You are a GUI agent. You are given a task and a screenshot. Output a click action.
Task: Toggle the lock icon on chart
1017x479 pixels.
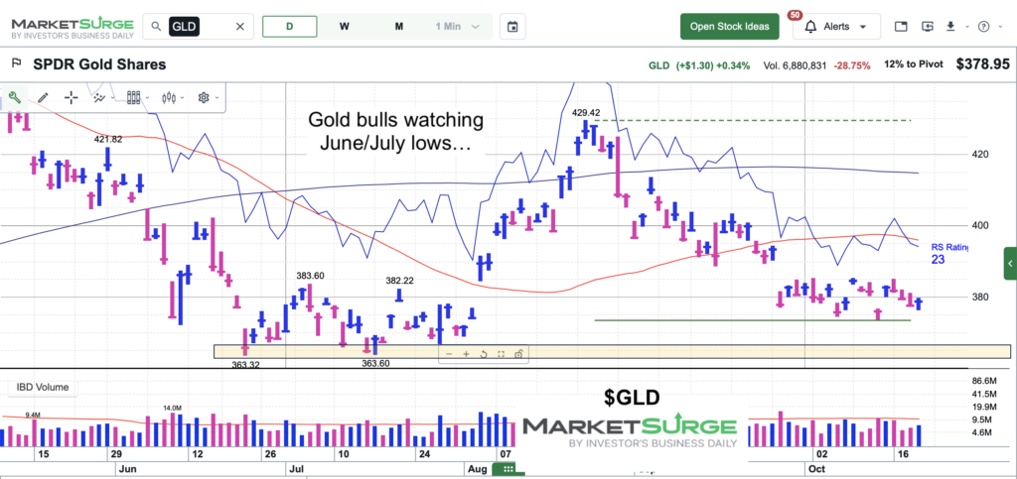click(518, 354)
